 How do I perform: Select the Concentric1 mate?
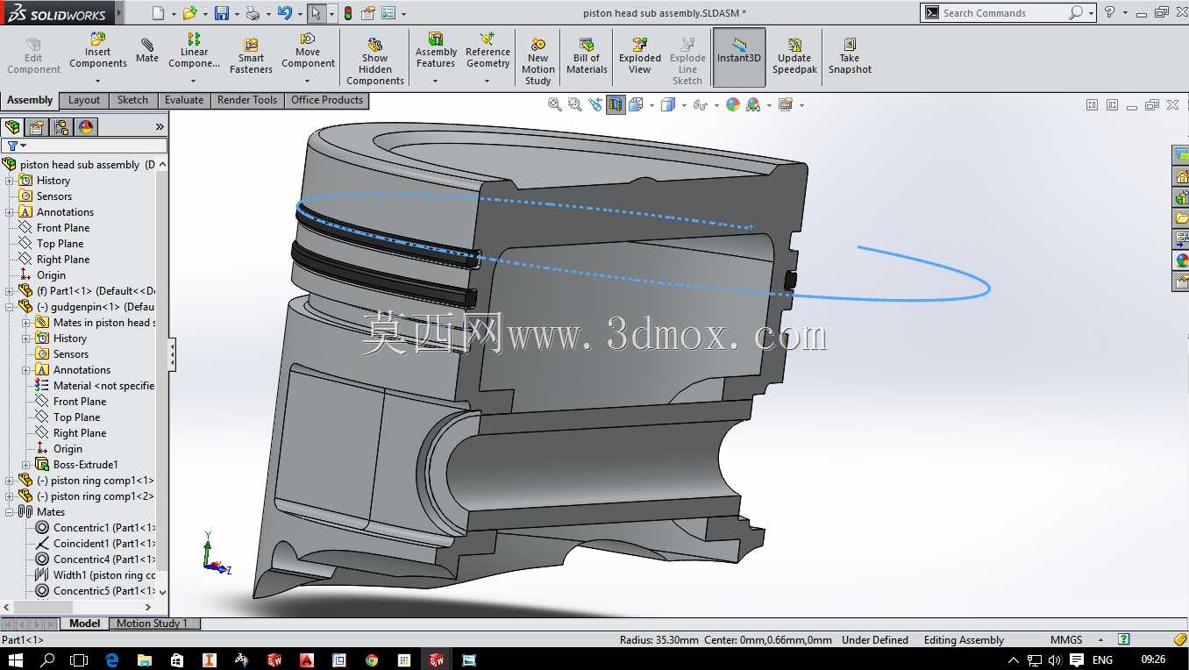[x=104, y=528]
